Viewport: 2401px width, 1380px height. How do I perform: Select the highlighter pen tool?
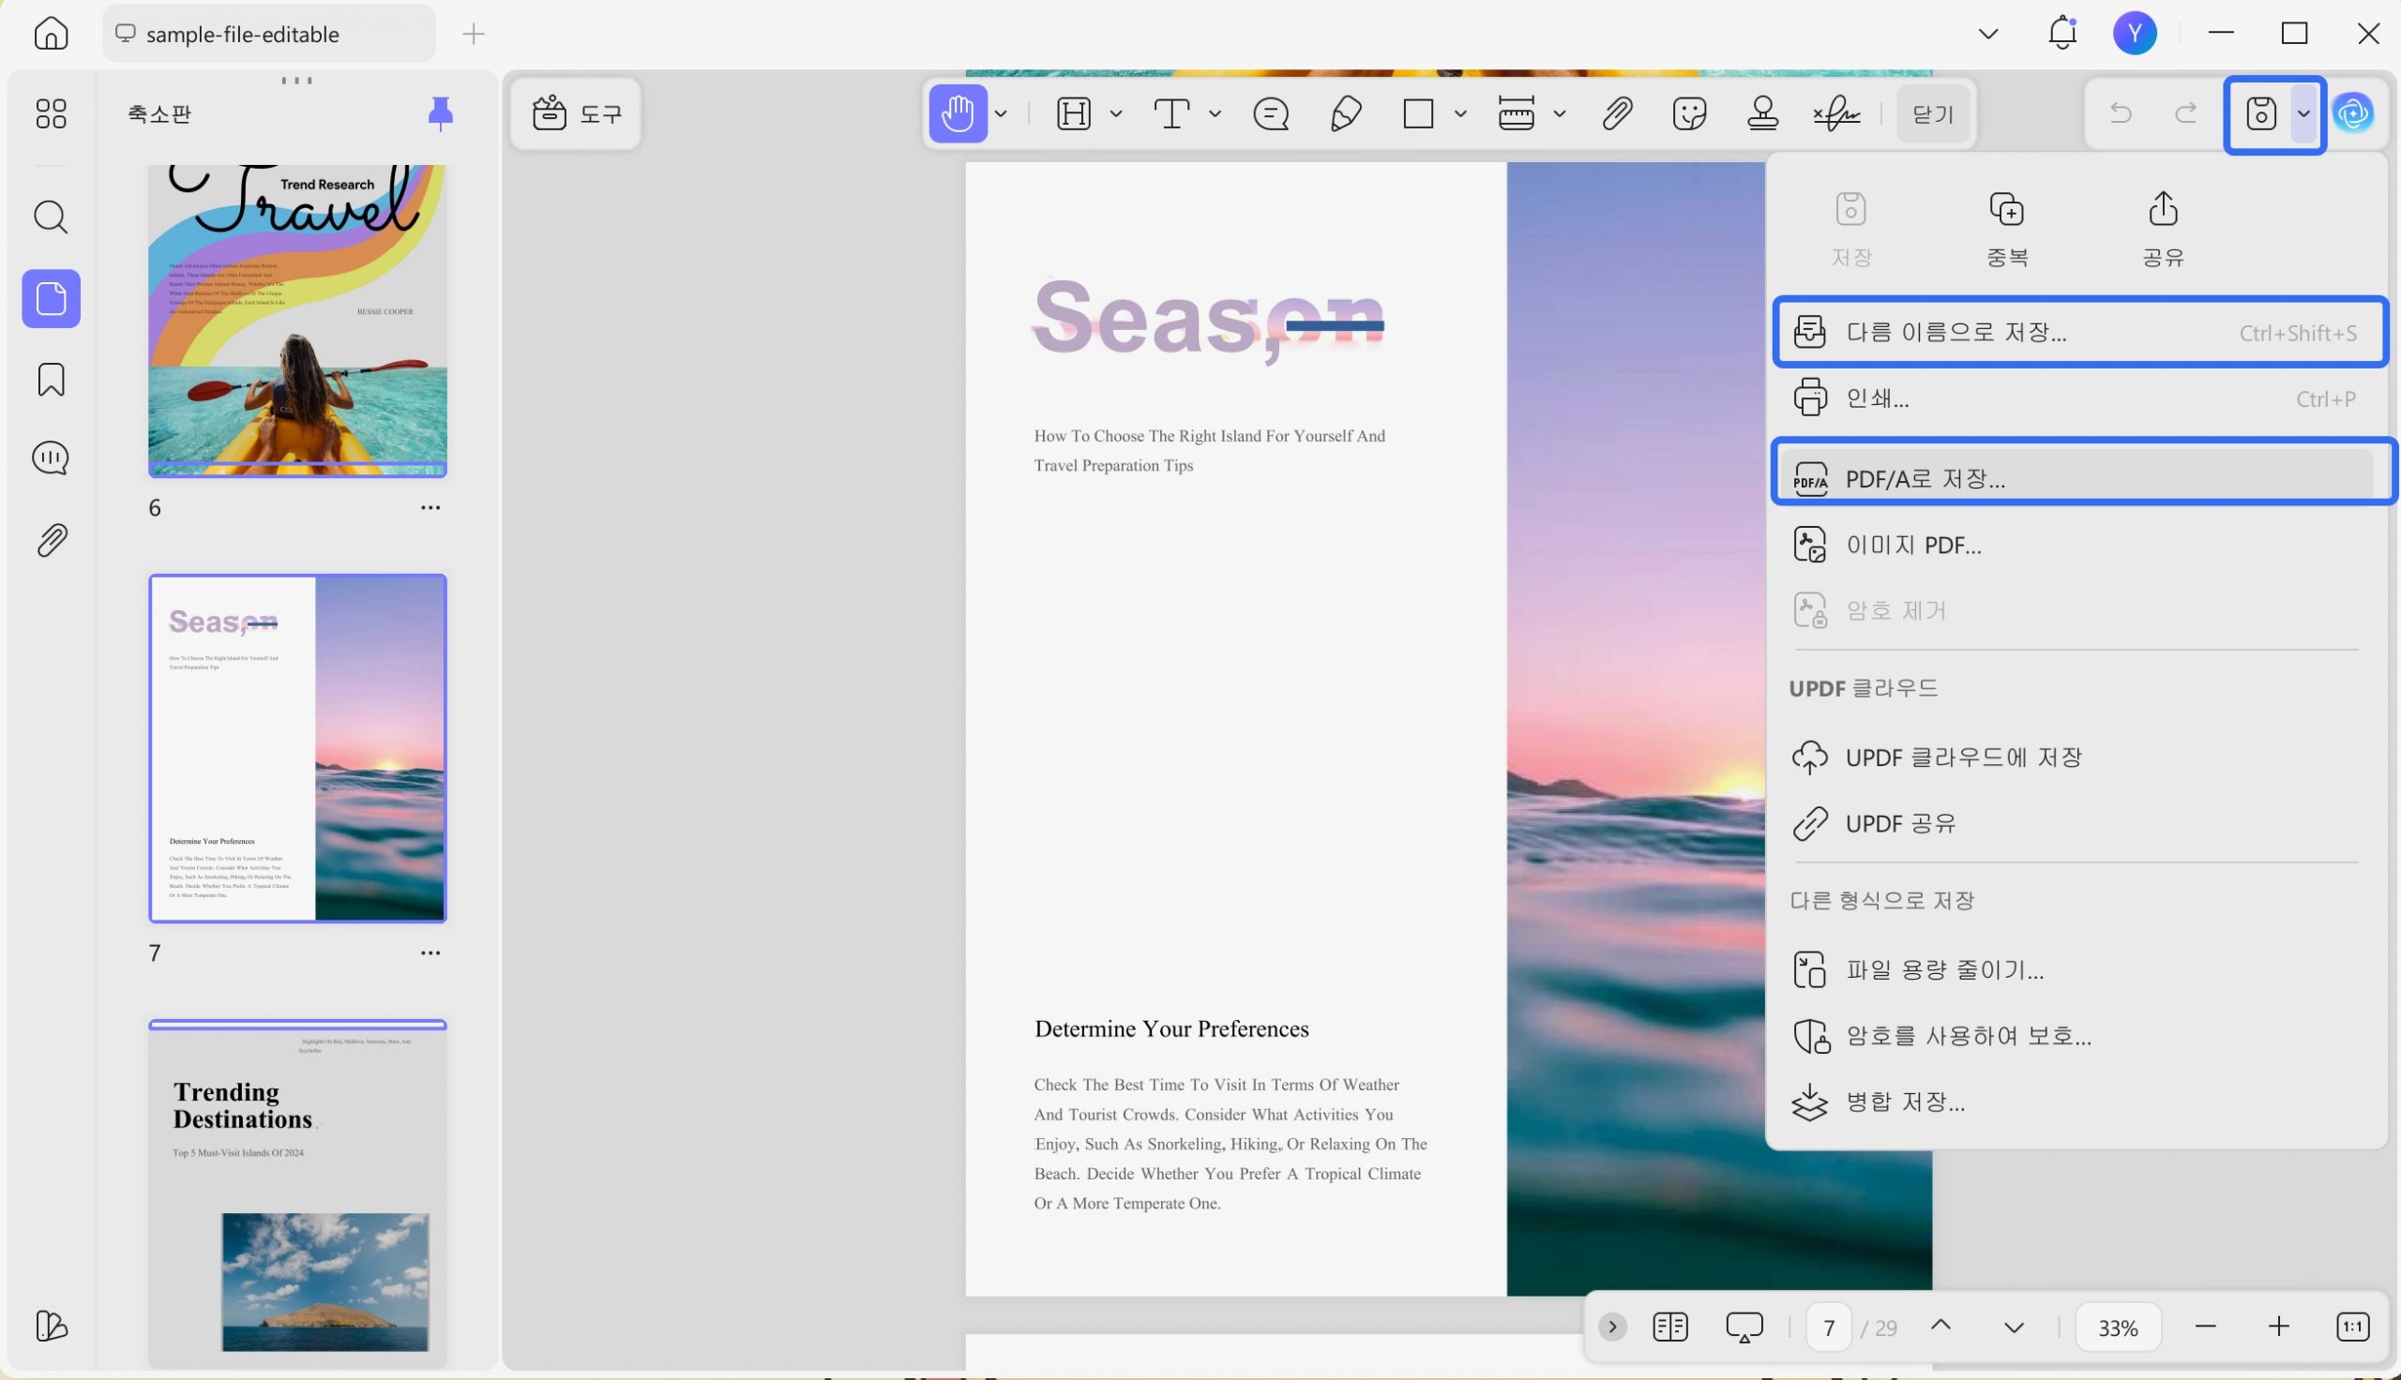pyautogui.click(x=1345, y=113)
